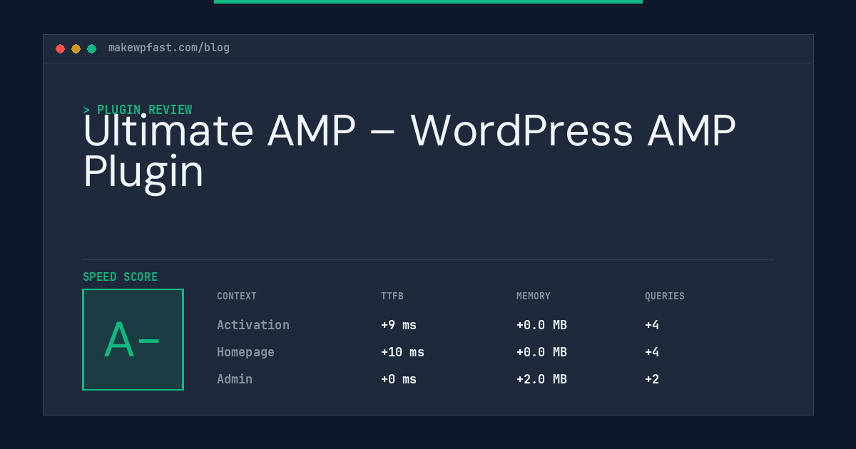This screenshot has height=449, width=856.
Task: Click the Homepage queries value '+4'
Action: (x=652, y=352)
